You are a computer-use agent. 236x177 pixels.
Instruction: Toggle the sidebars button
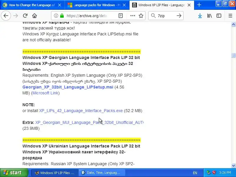(x=219, y=16)
